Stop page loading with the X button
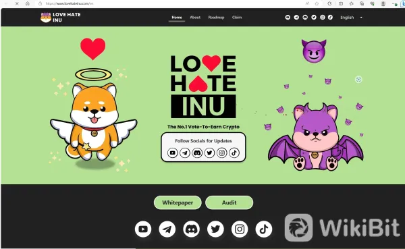Image resolution: width=405 pixels, height=249 pixels. pos(17,3)
